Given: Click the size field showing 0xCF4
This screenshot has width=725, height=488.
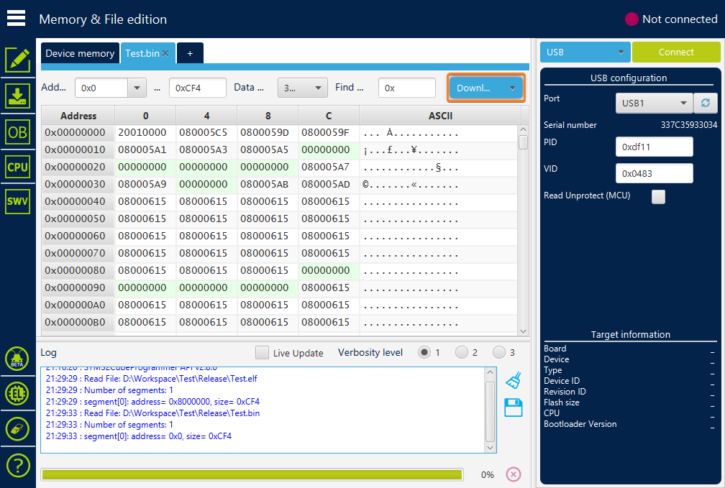Looking at the screenshot, I should [x=198, y=88].
